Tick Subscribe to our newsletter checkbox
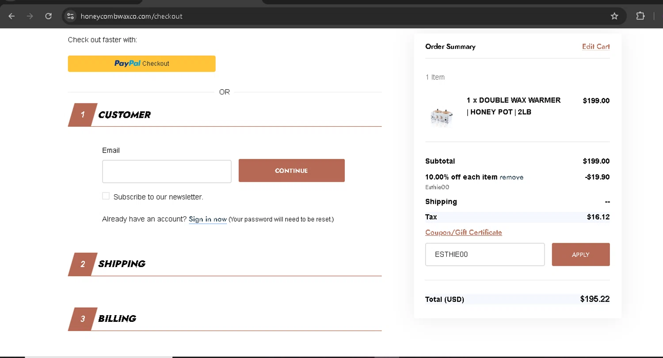The image size is (663, 358). (106, 196)
